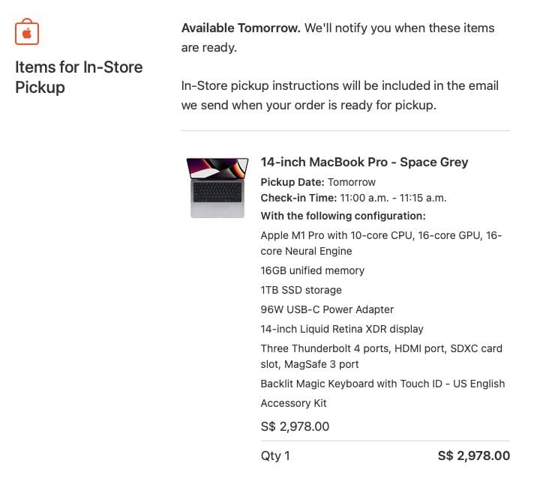Click the Qty 1 label
Image resolution: width=558 pixels, height=478 pixels.
tap(275, 456)
